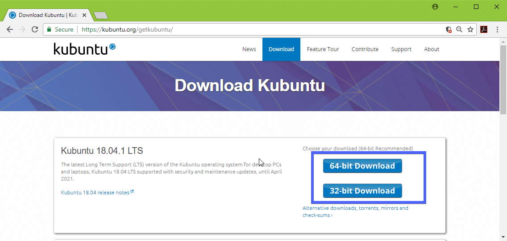Screen dimensions: 507x241
Task: Reload the page with refresh icon
Action: [35, 29]
